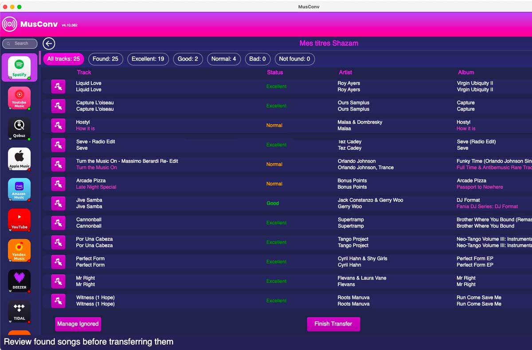Click the pink 'Turn the Music On' match

97,167
